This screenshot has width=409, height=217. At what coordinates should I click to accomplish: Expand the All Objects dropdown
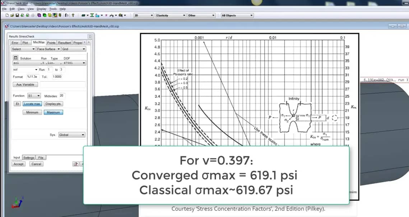[x=237, y=15]
